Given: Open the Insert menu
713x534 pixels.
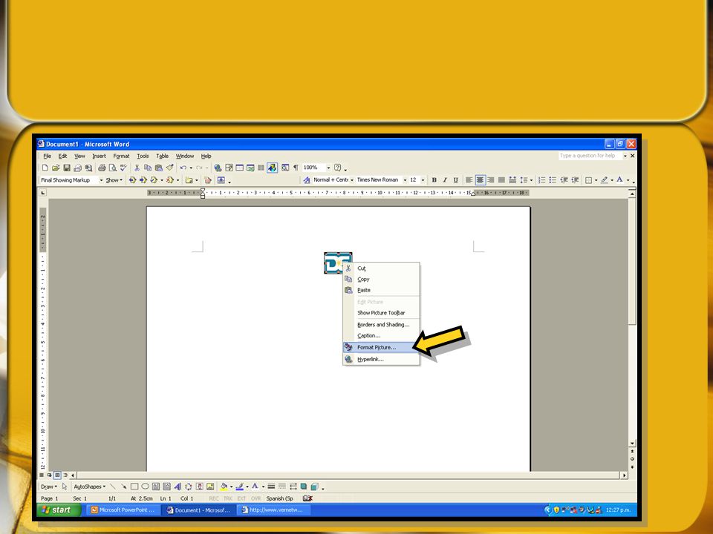Looking at the screenshot, I should click(99, 156).
